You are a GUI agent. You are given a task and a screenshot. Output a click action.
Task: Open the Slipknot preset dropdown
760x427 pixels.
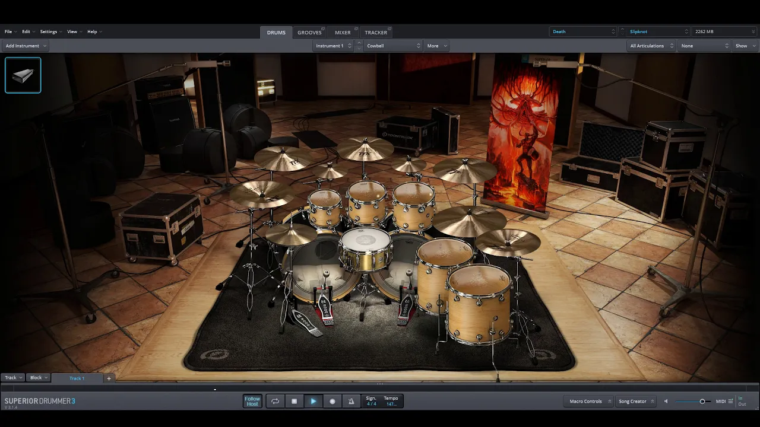tap(657, 31)
